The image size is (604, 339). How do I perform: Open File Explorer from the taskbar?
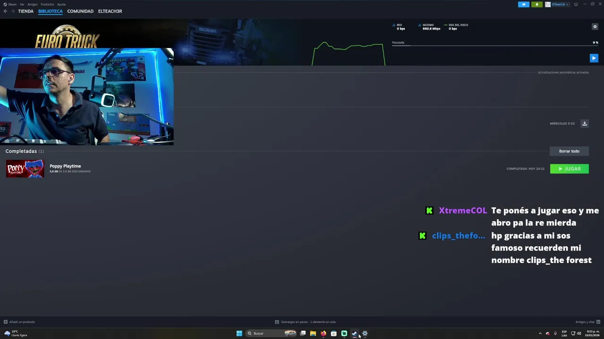313,333
